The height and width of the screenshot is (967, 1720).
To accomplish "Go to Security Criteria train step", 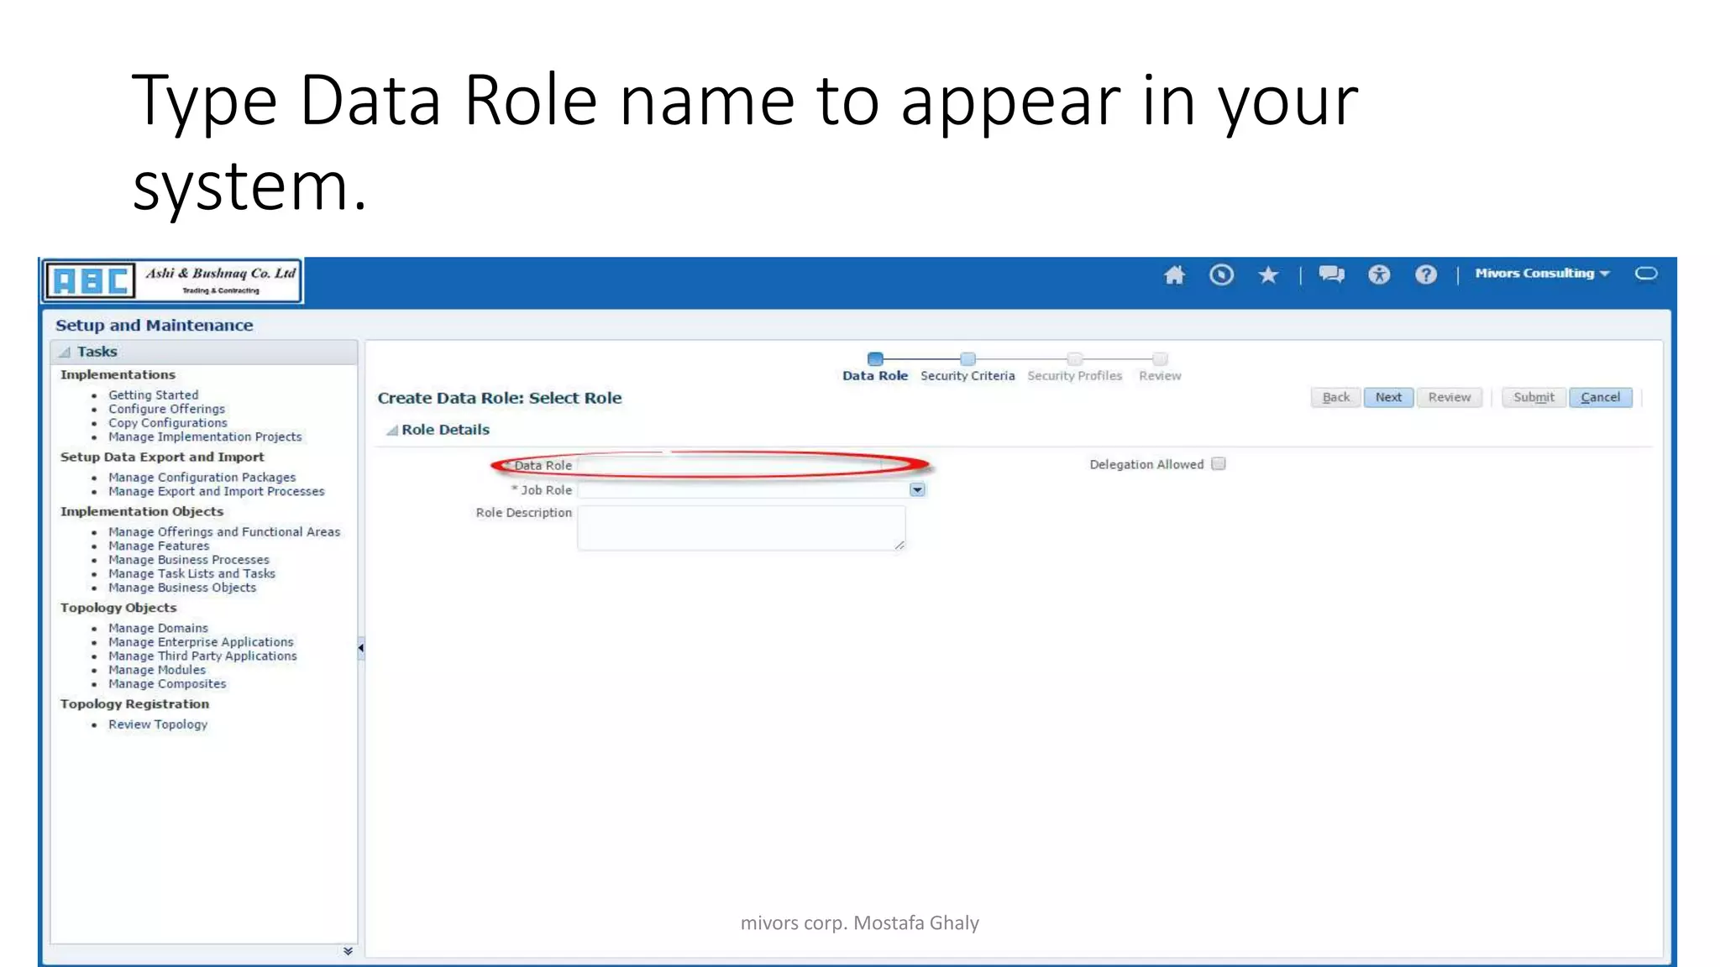I will pyautogui.click(x=967, y=359).
